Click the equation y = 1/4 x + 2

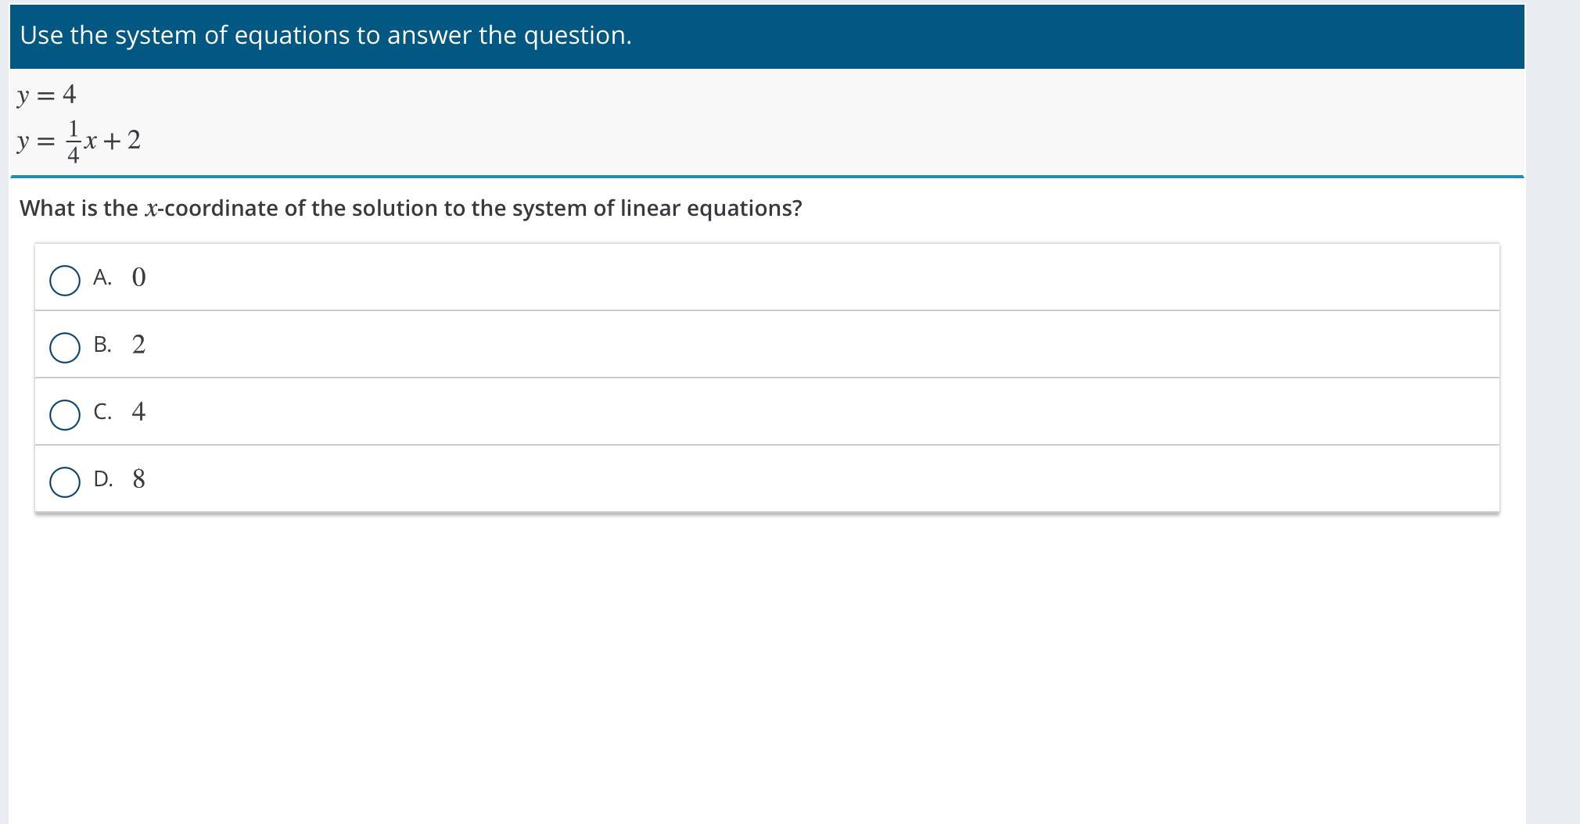[79, 142]
